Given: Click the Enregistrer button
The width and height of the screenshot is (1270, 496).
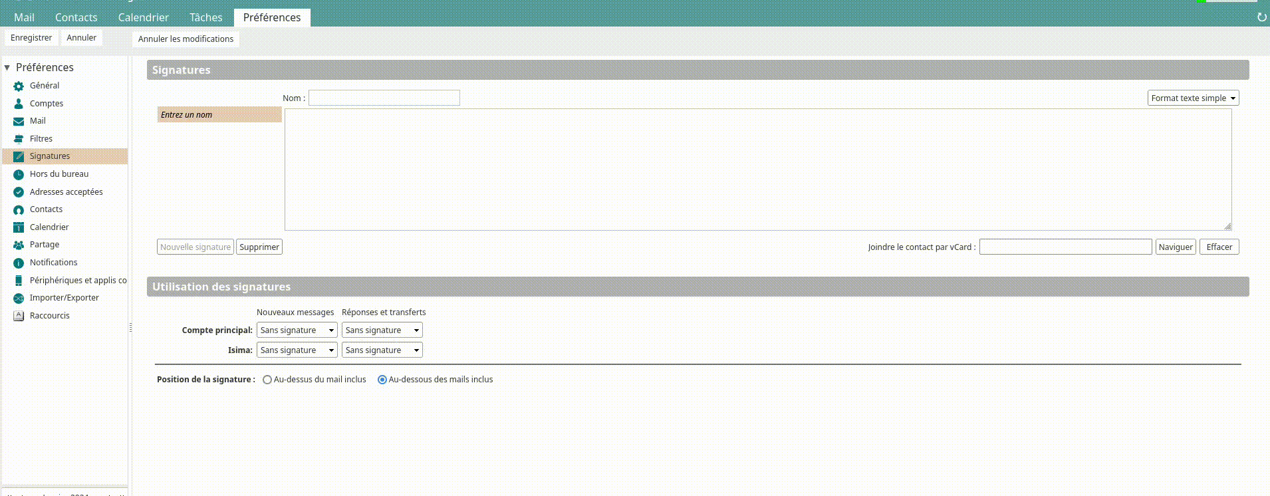Looking at the screenshot, I should [x=31, y=38].
